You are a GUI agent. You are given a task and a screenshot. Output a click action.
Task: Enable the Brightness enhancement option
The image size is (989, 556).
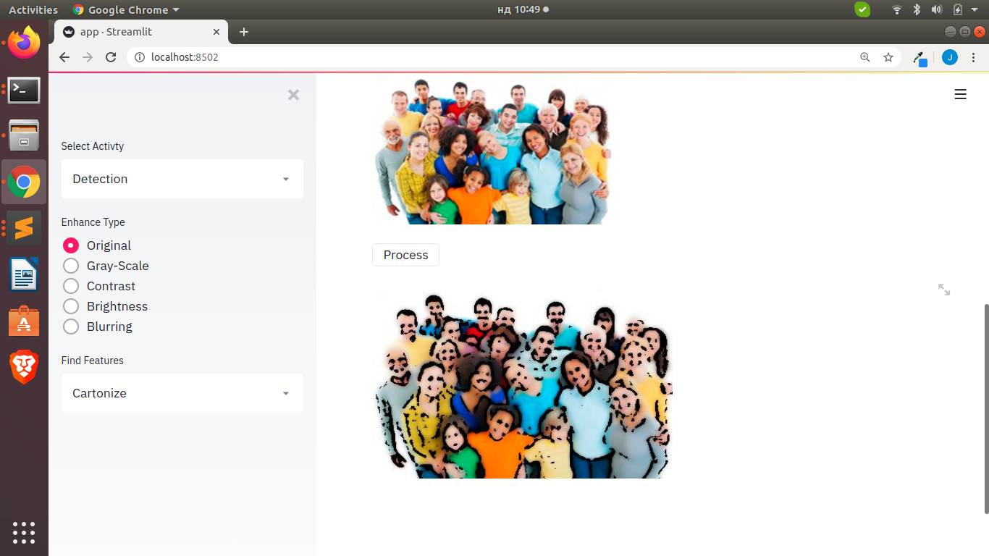(x=70, y=306)
